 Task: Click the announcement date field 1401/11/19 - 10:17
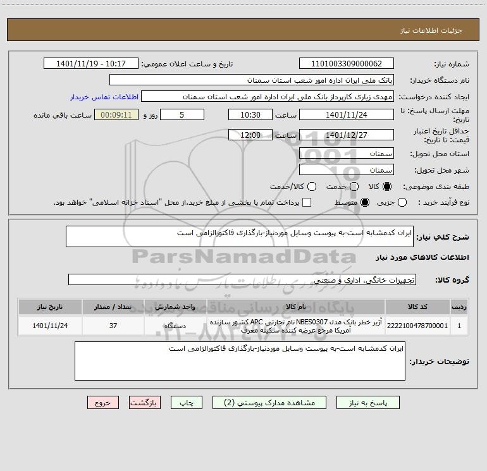[x=91, y=64]
